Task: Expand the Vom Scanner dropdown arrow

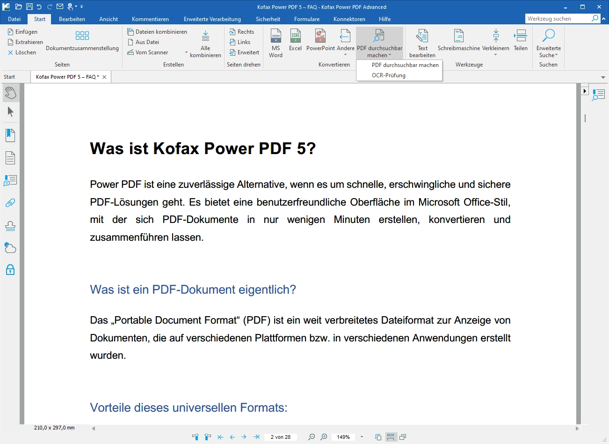Action: pos(186,52)
